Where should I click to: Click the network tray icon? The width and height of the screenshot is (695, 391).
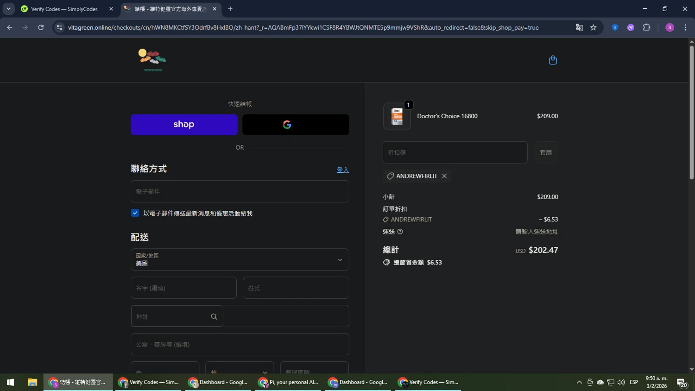tap(611, 382)
